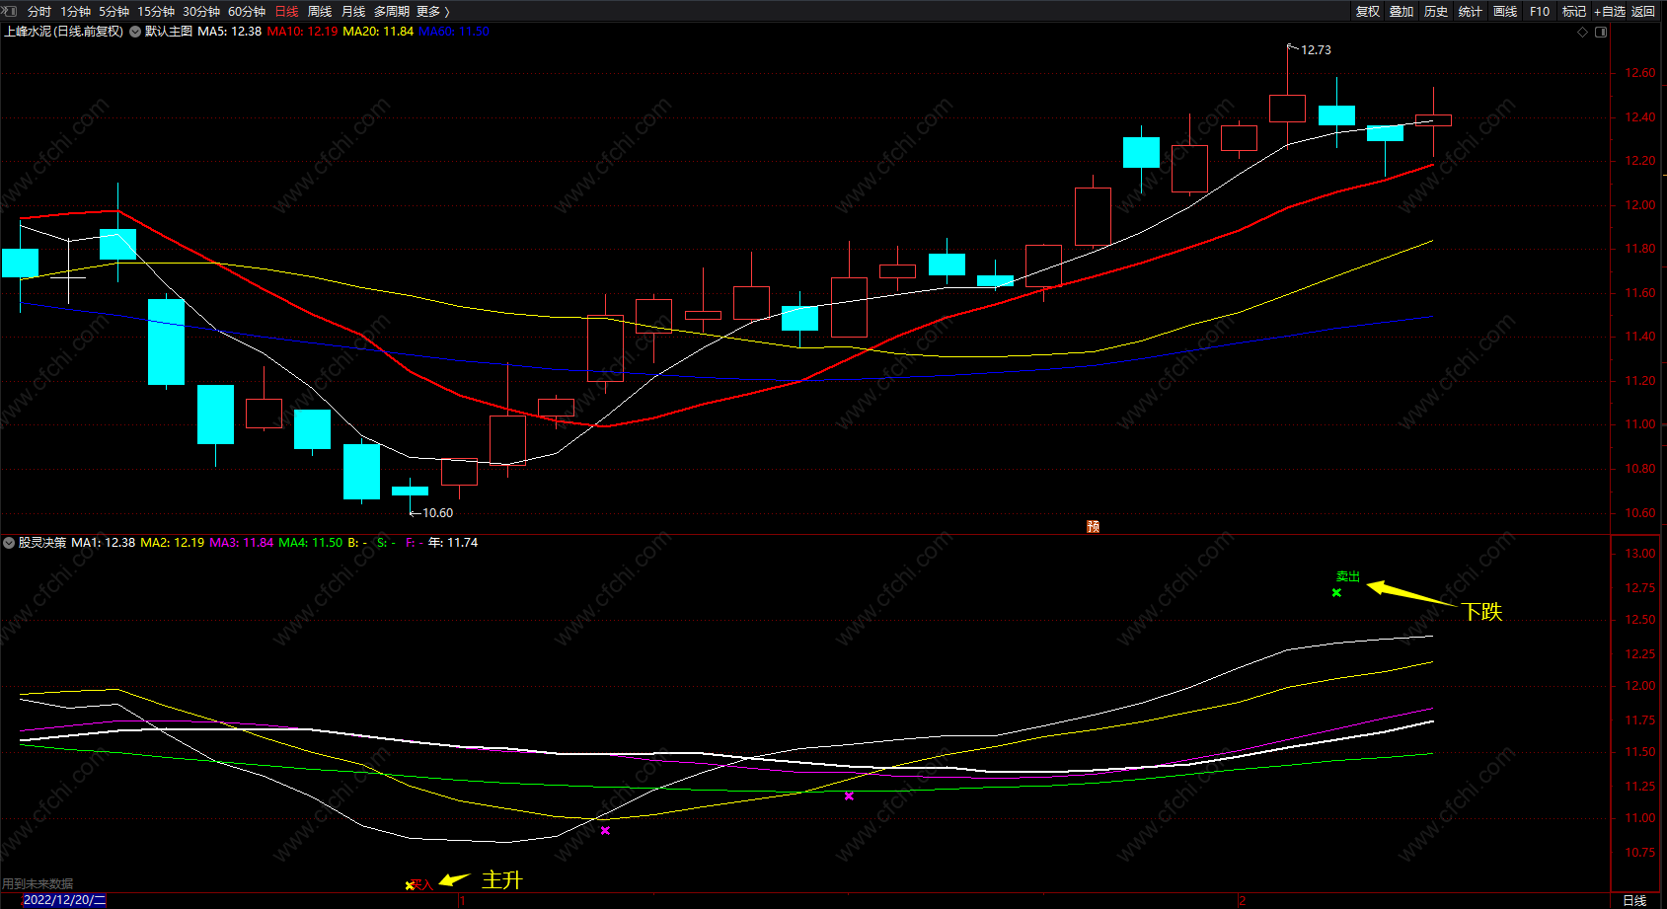Click the 日线 period label at bottom right
The image size is (1667, 909).
click(1634, 900)
